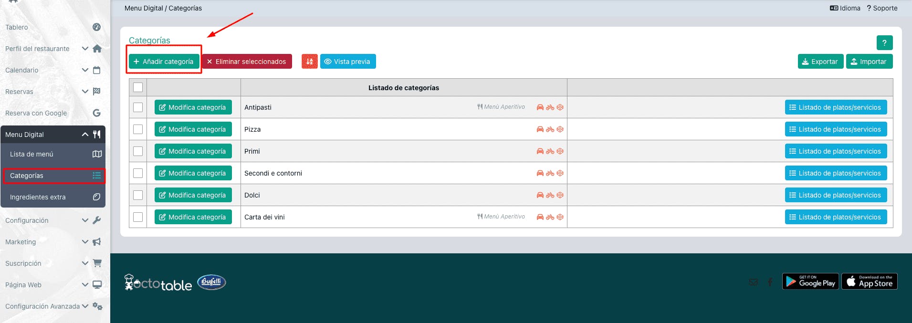Check the Primi row checkbox
912x323 pixels.
click(138, 151)
